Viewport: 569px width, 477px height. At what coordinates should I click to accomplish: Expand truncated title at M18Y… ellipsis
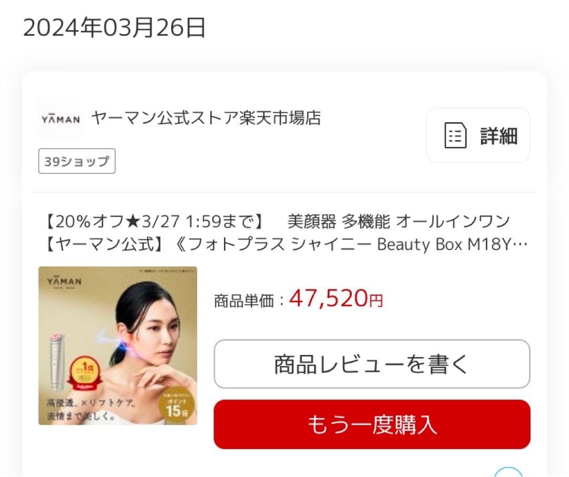click(521, 244)
